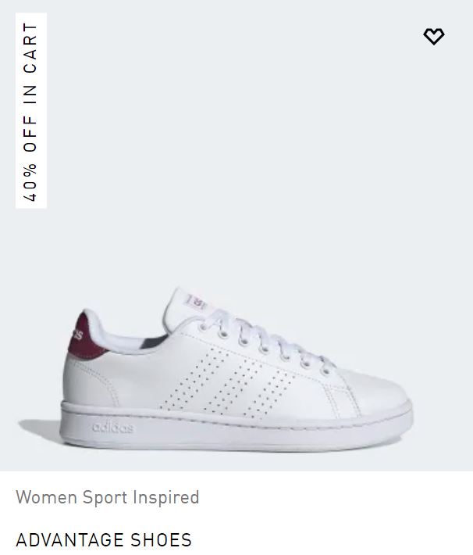Image resolution: width=473 pixels, height=555 pixels.
Task: Click the shoe's shadow at the heel
Action: [39, 429]
